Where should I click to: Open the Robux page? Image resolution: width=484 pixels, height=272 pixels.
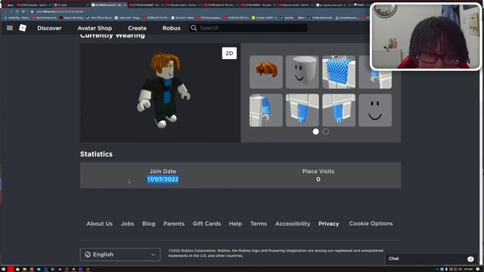pyautogui.click(x=172, y=28)
